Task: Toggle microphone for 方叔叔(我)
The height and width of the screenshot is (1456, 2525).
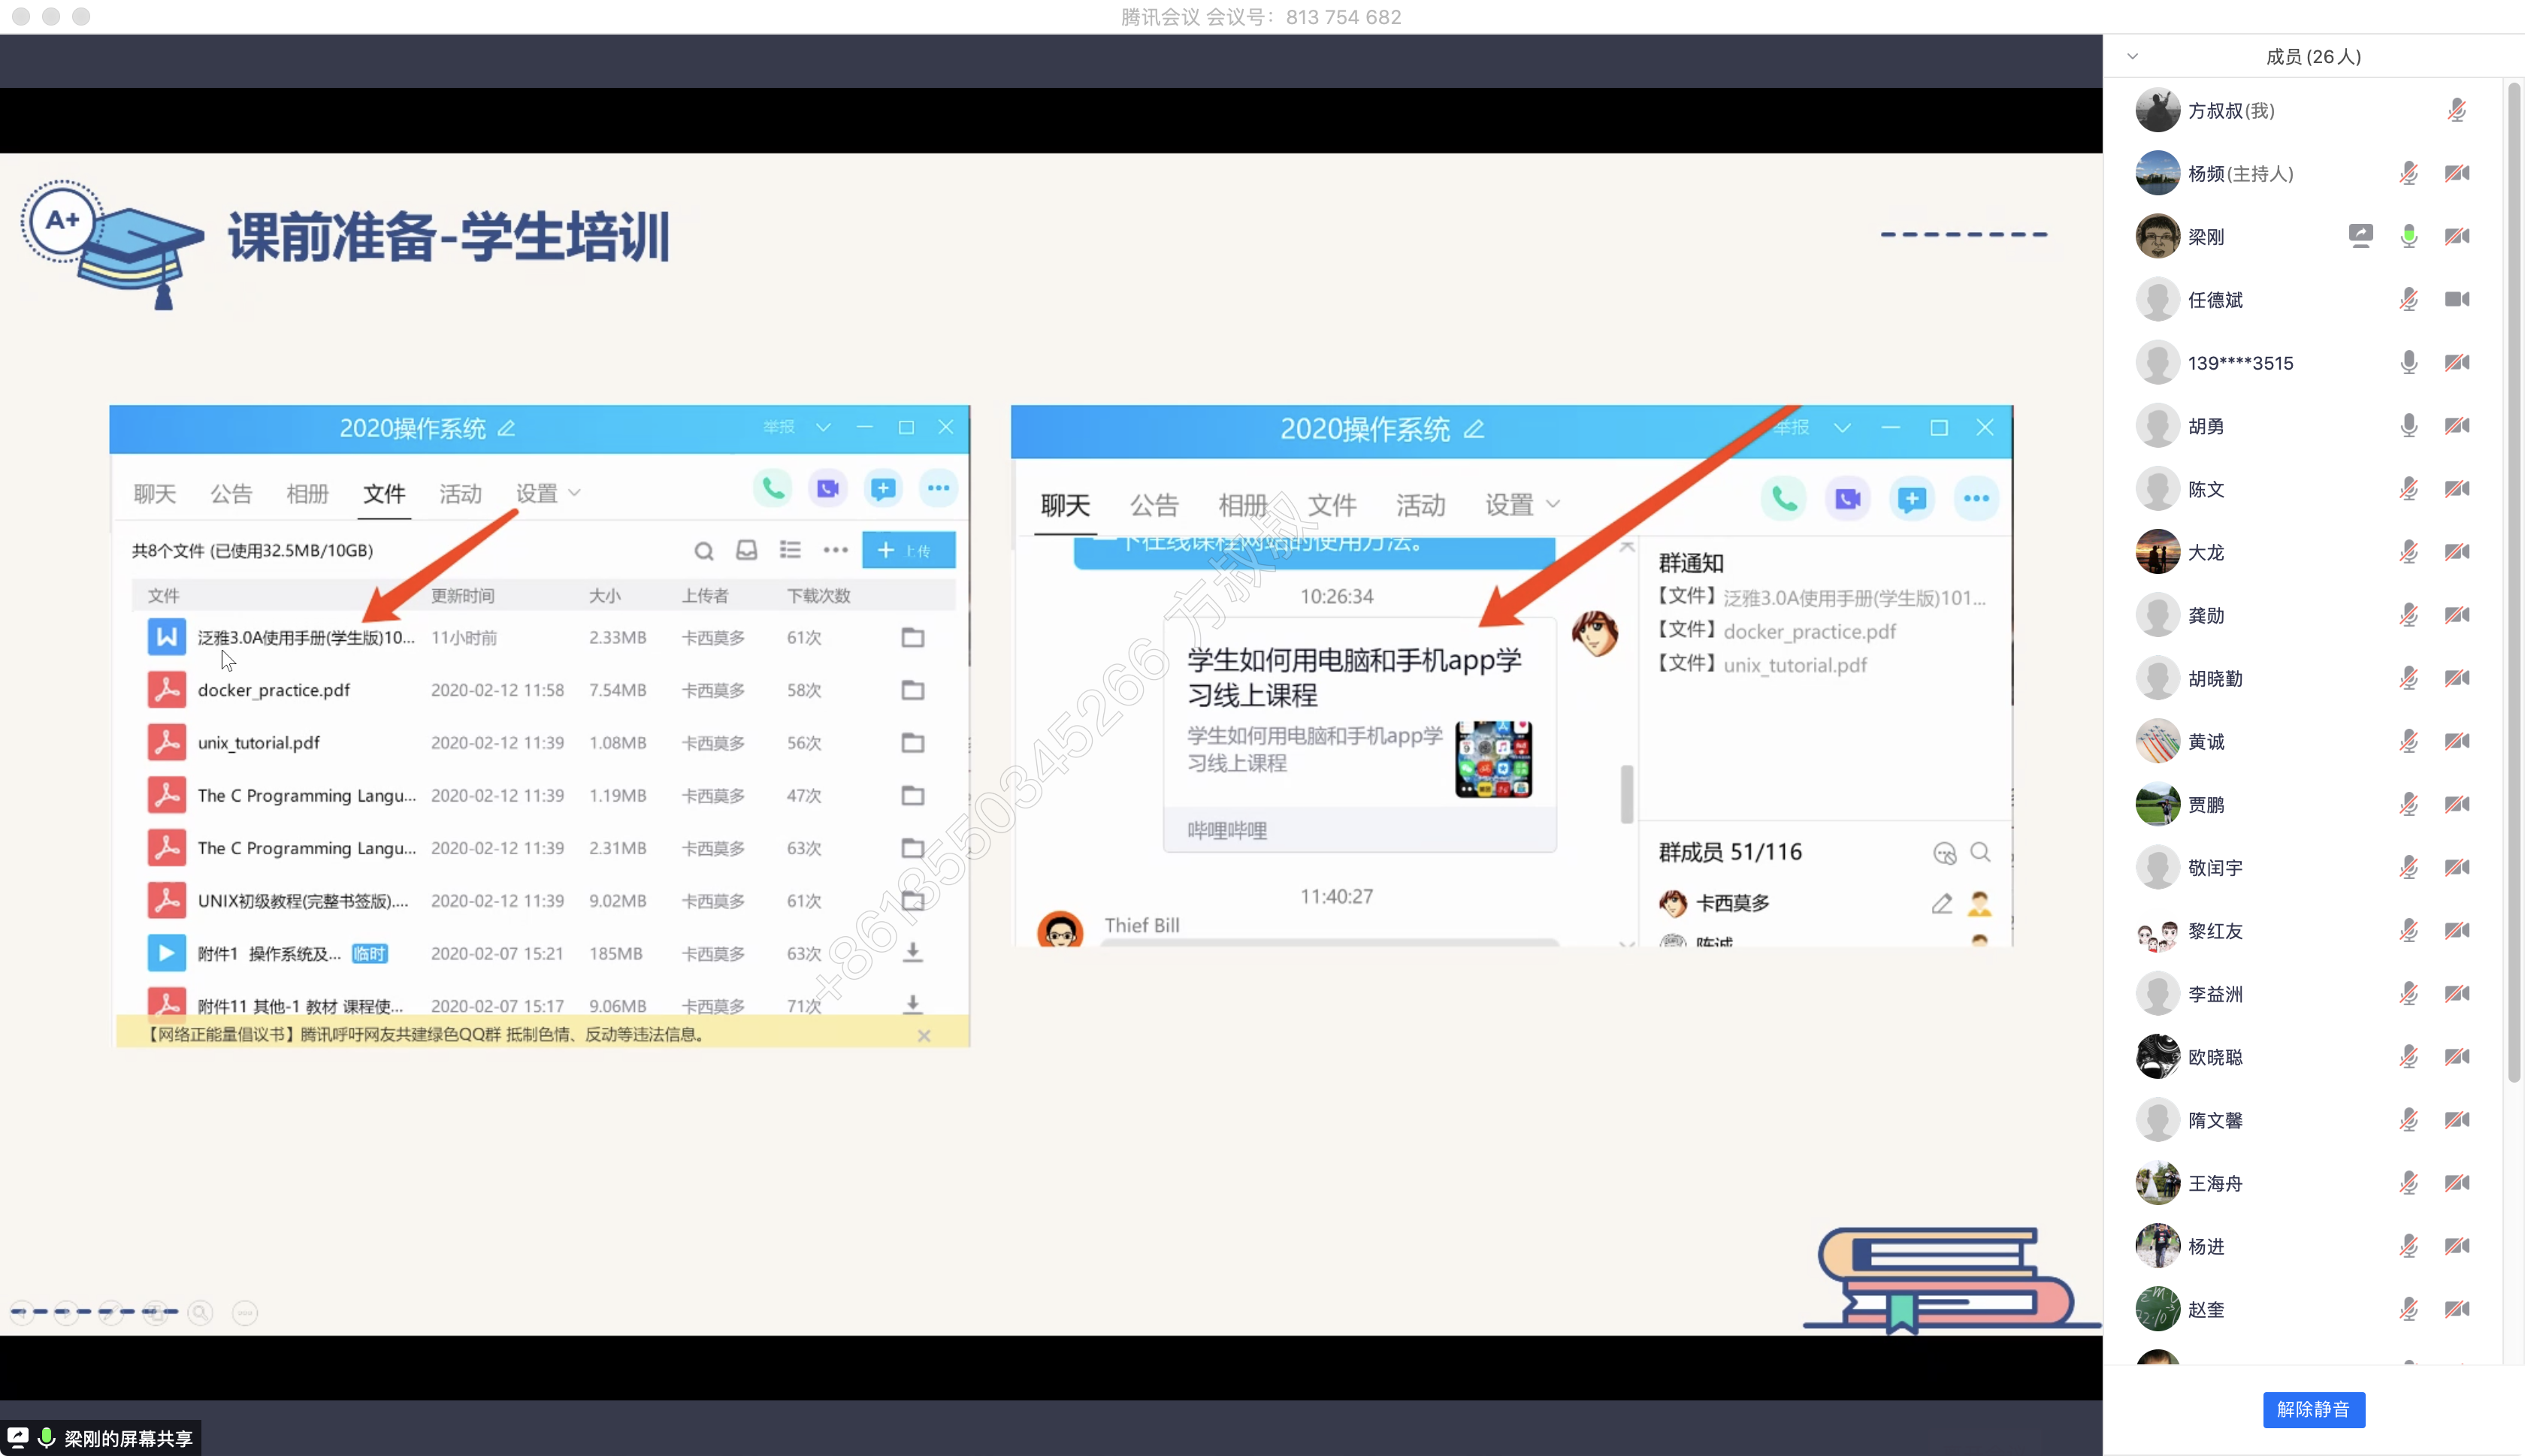Action: coord(2457,110)
